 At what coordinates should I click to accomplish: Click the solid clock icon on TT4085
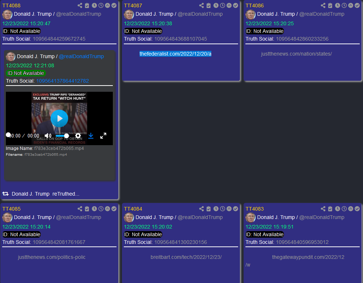coord(94,209)
